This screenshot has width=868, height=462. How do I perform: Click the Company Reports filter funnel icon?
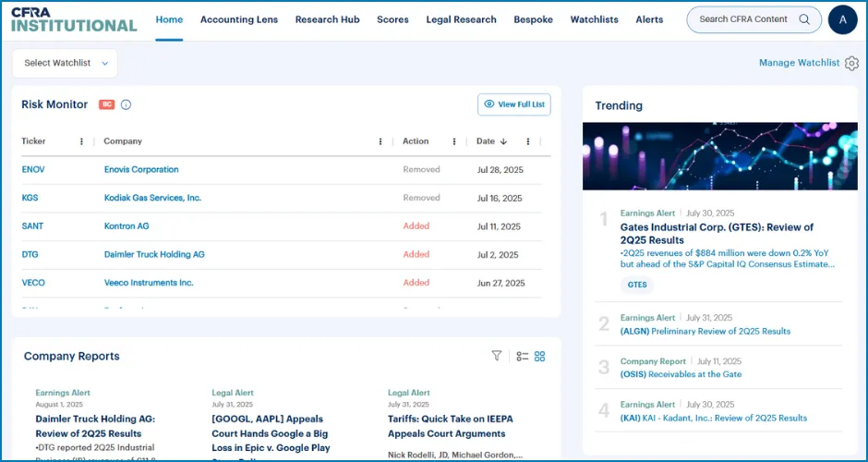[x=497, y=356]
